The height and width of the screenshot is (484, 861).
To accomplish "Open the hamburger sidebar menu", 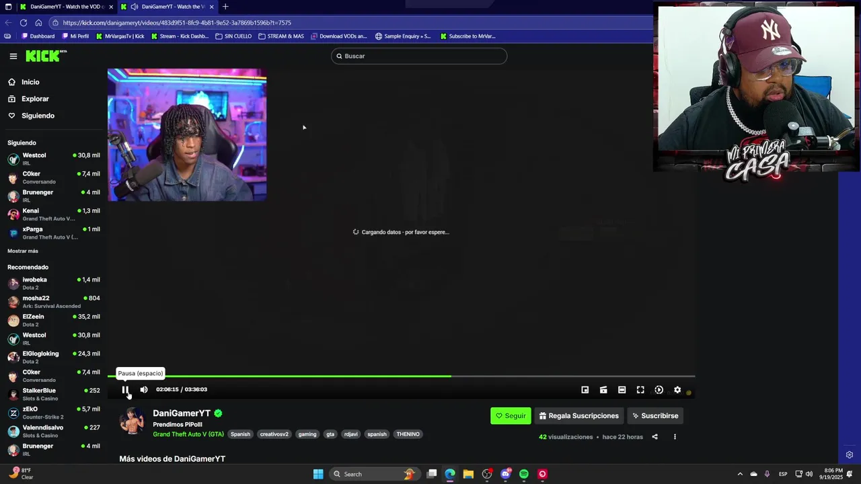I will coord(13,56).
